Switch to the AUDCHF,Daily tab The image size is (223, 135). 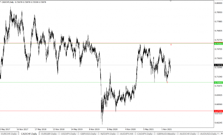(x=188, y=134)
